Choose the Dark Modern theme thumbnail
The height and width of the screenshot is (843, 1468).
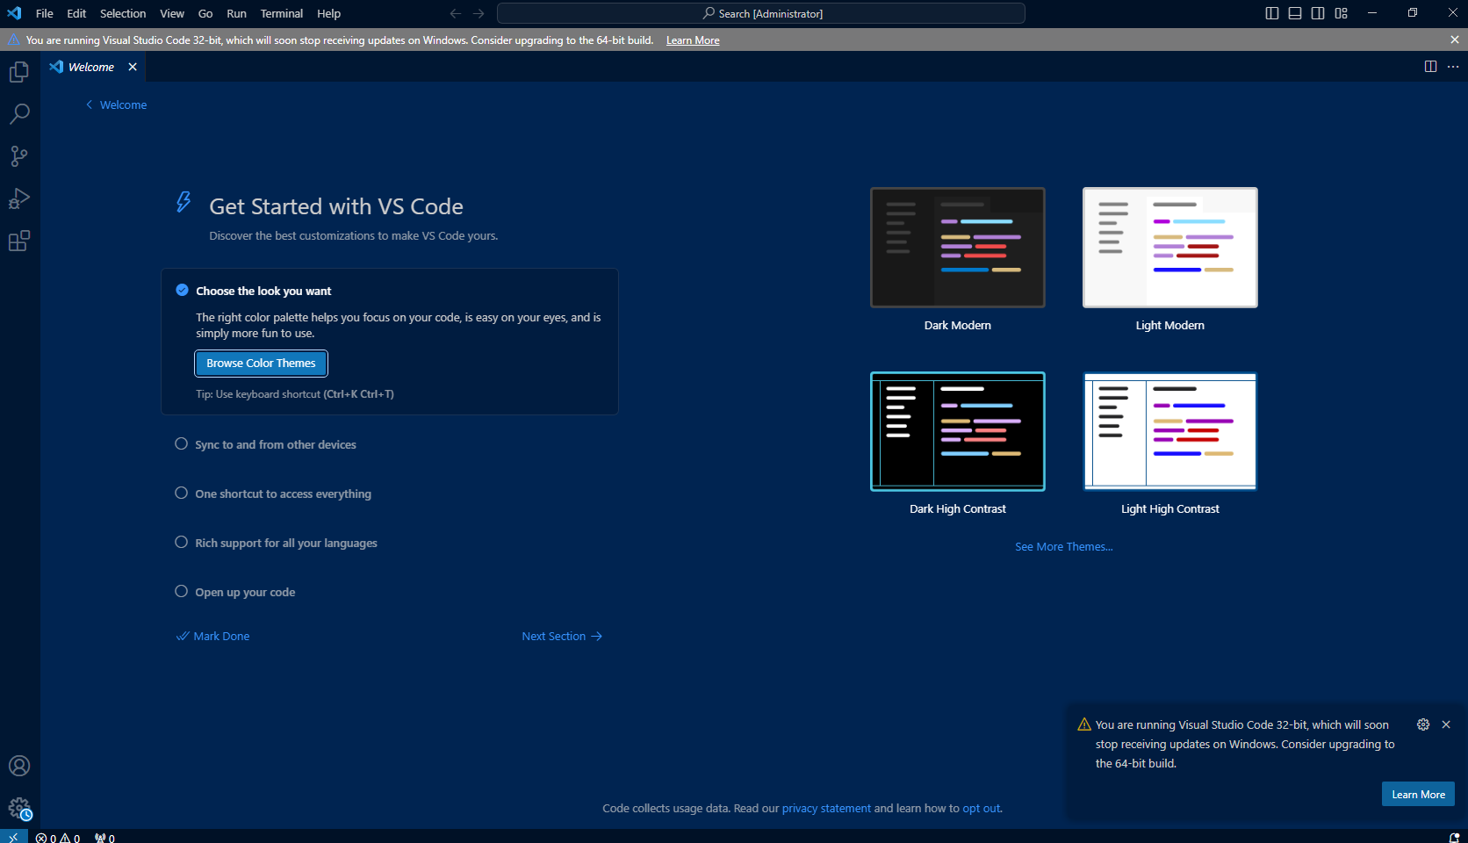pyautogui.click(x=958, y=248)
